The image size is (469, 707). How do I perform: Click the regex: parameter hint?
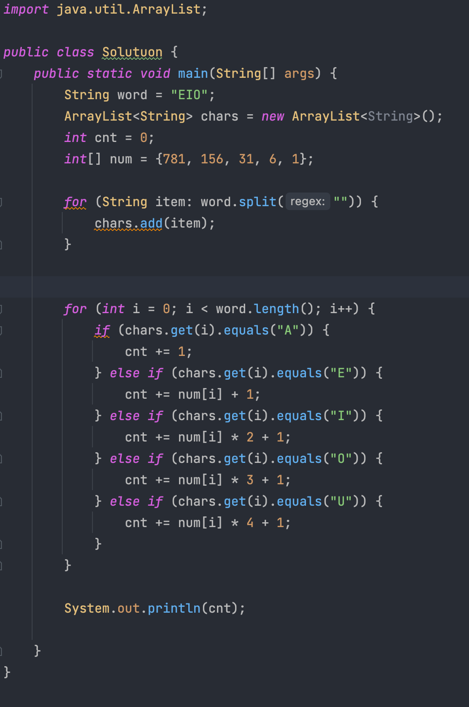click(307, 201)
